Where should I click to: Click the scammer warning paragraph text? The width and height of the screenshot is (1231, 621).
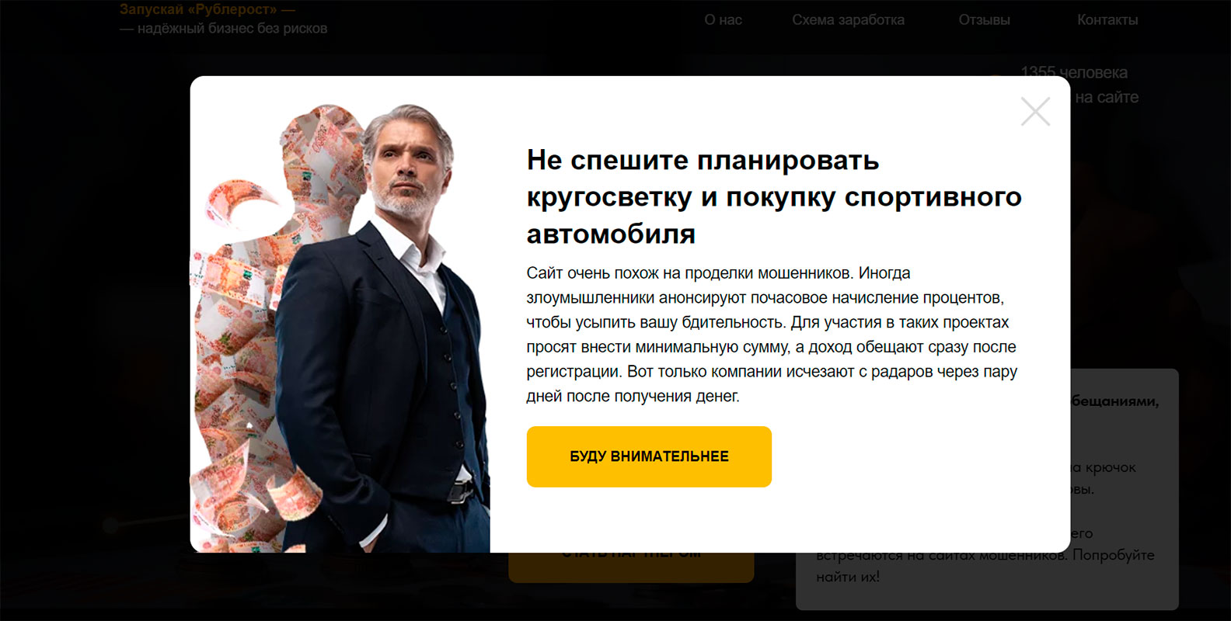tap(772, 335)
